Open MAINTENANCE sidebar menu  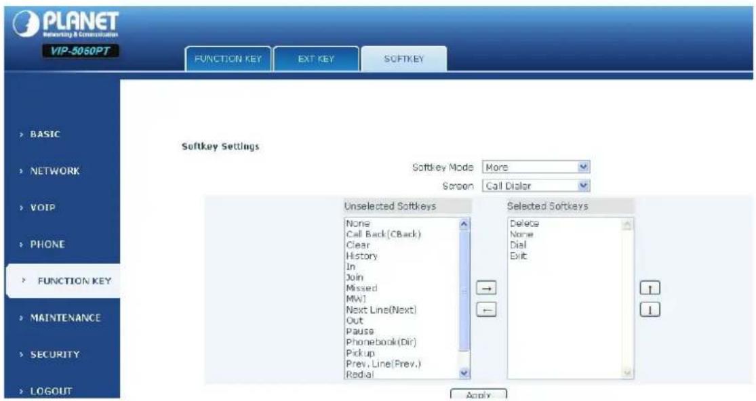(x=65, y=318)
